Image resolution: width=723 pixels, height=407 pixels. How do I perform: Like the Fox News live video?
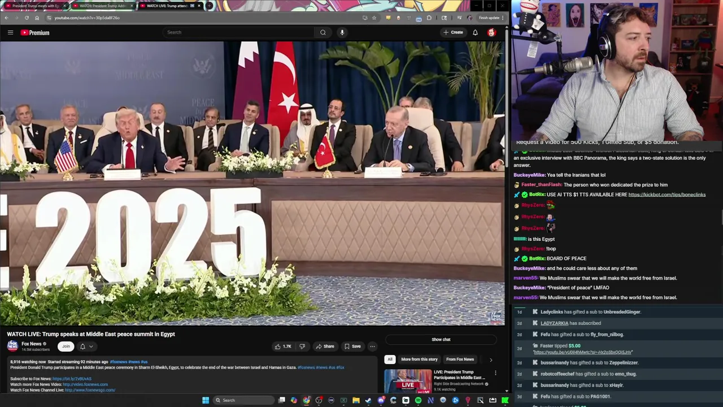[x=283, y=347]
